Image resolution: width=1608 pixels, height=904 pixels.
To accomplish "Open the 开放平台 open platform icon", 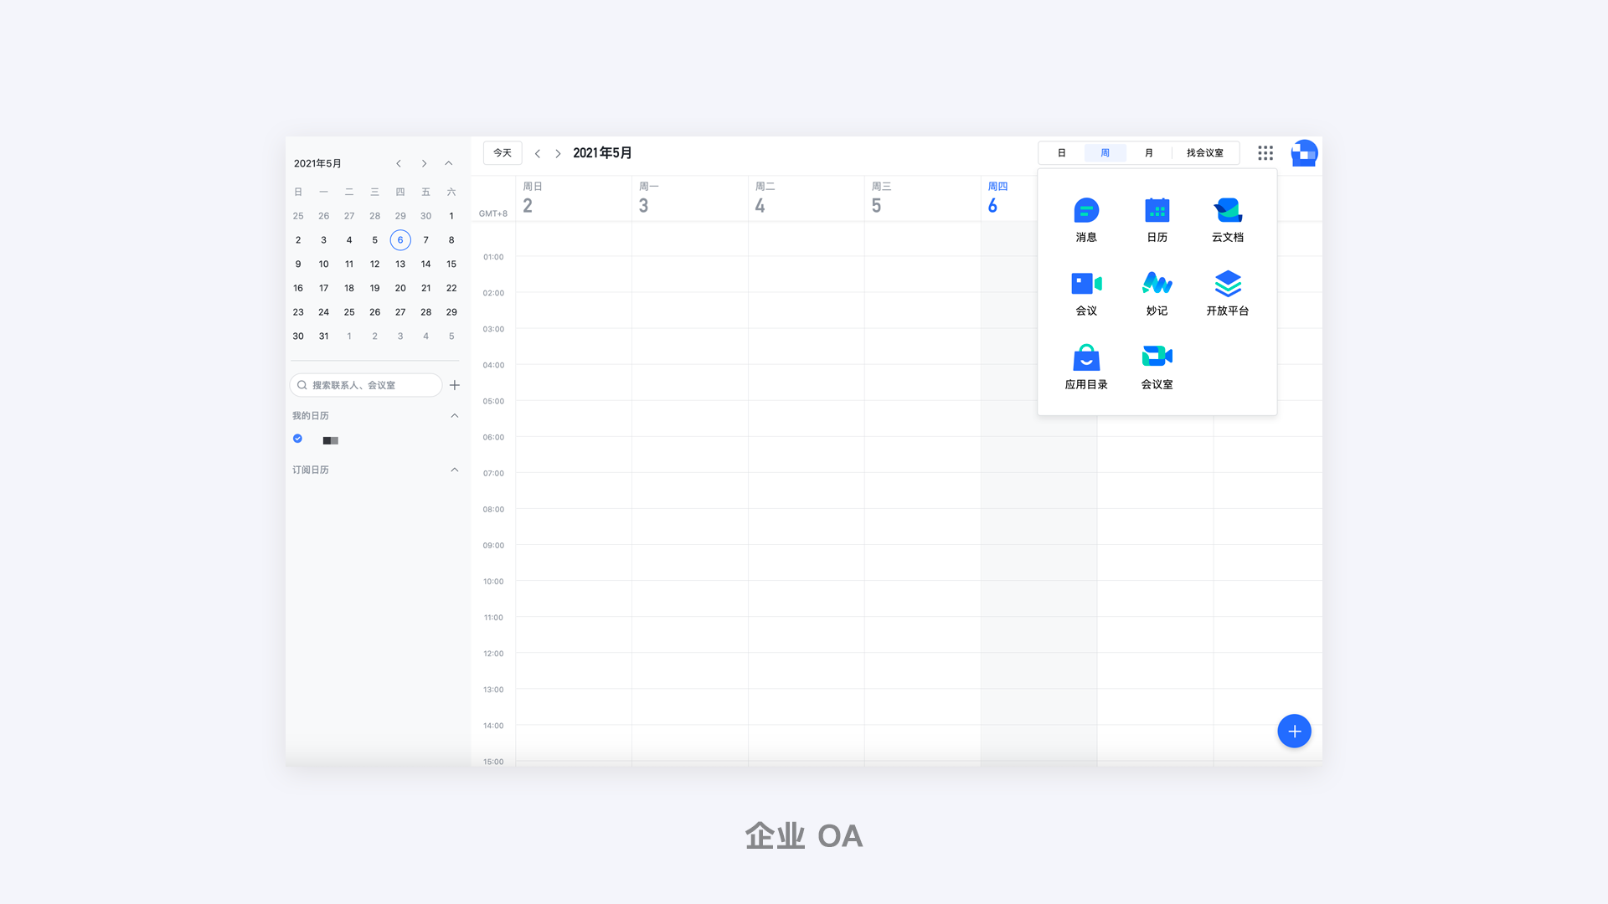I will (1228, 285).
